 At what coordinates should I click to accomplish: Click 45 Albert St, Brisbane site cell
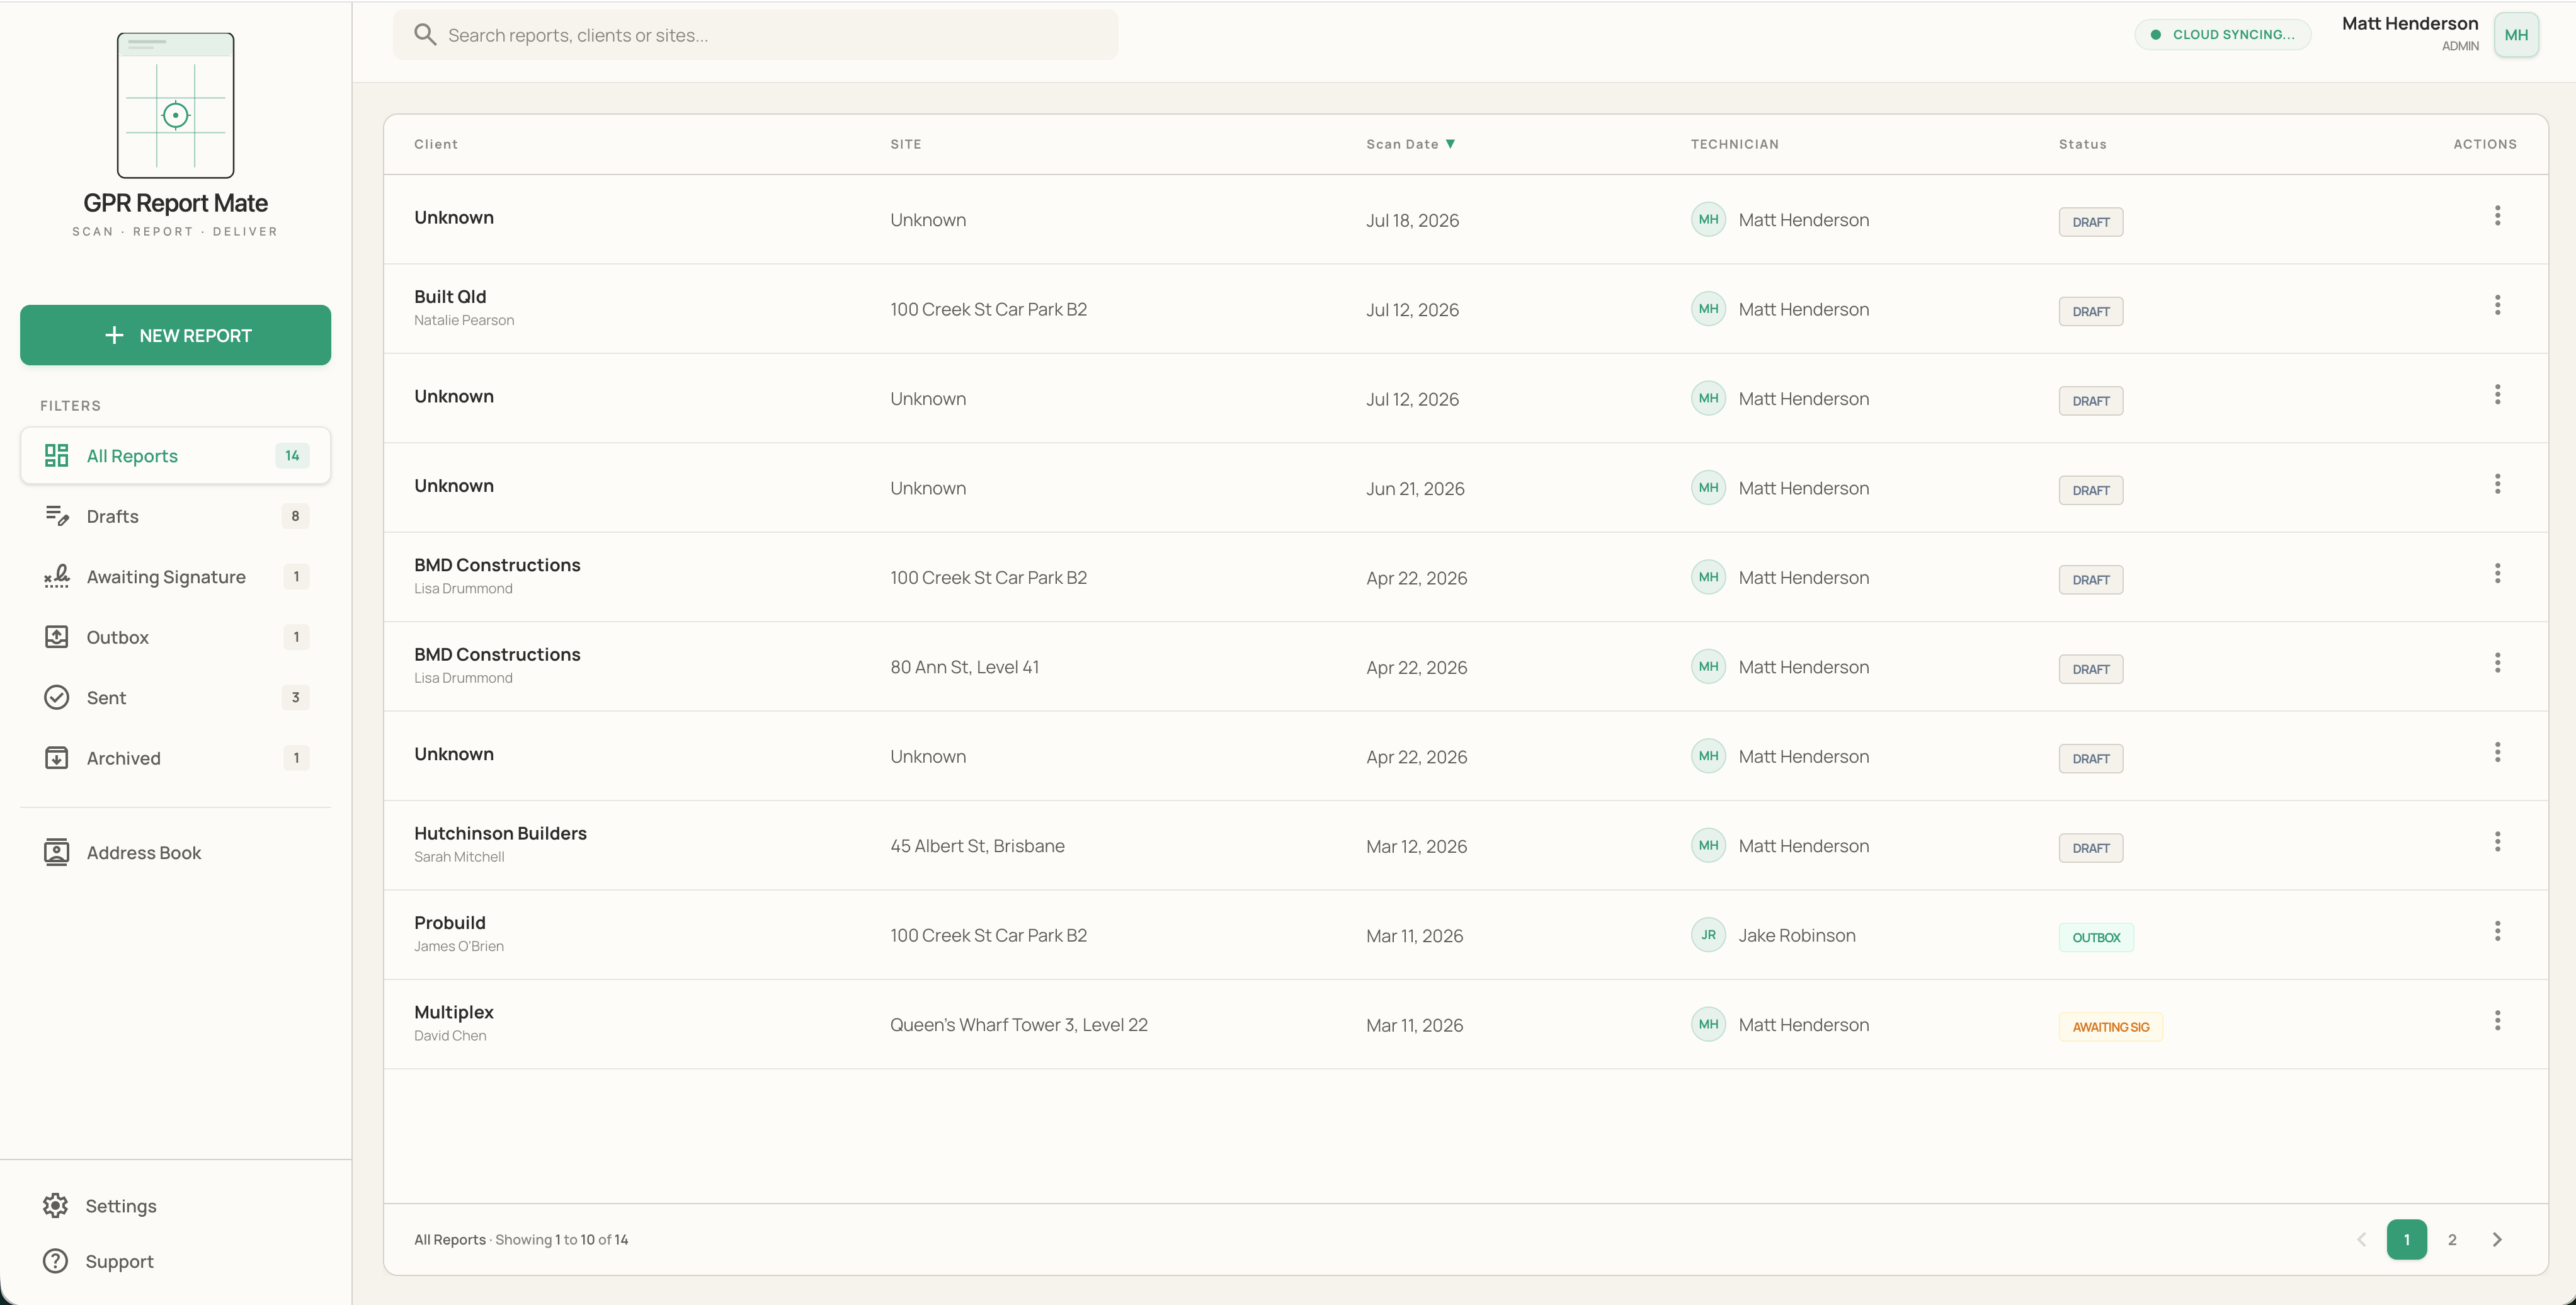coord(977,846)
